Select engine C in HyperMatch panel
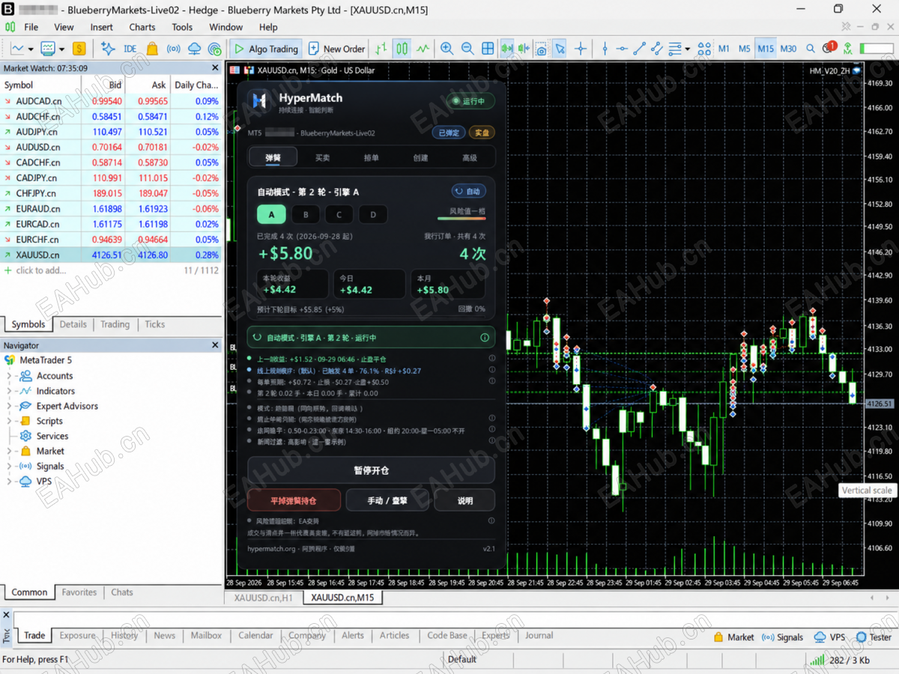The width and height of the screenshot is (899, 674). 339,215
